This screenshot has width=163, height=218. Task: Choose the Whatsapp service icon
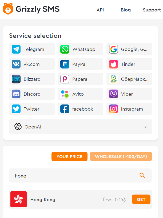coord(65,49)
